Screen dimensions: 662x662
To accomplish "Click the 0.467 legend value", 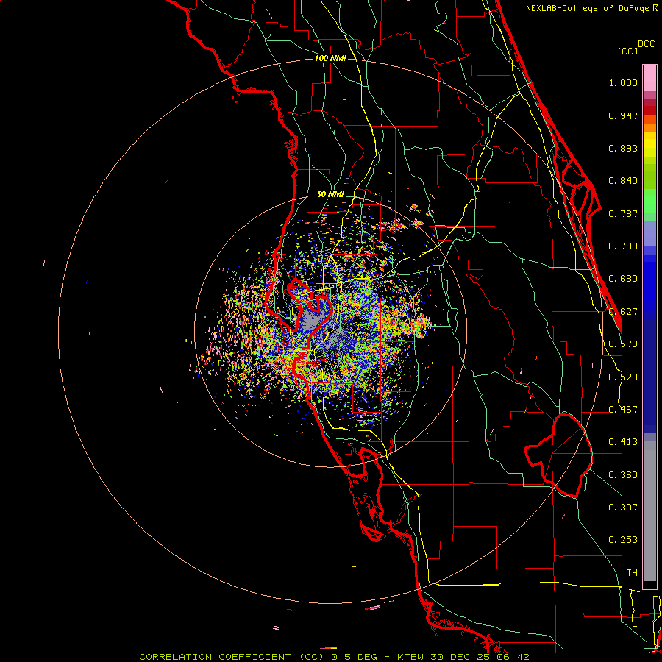I will click(623, 410).
